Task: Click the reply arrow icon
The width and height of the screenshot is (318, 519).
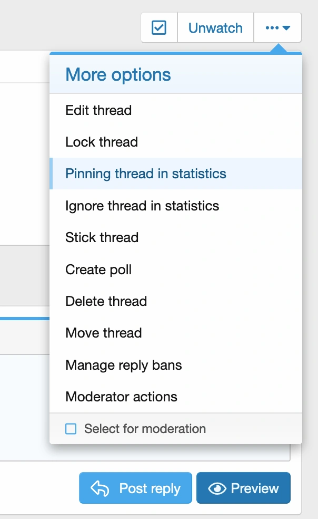Action: point(100,488)
